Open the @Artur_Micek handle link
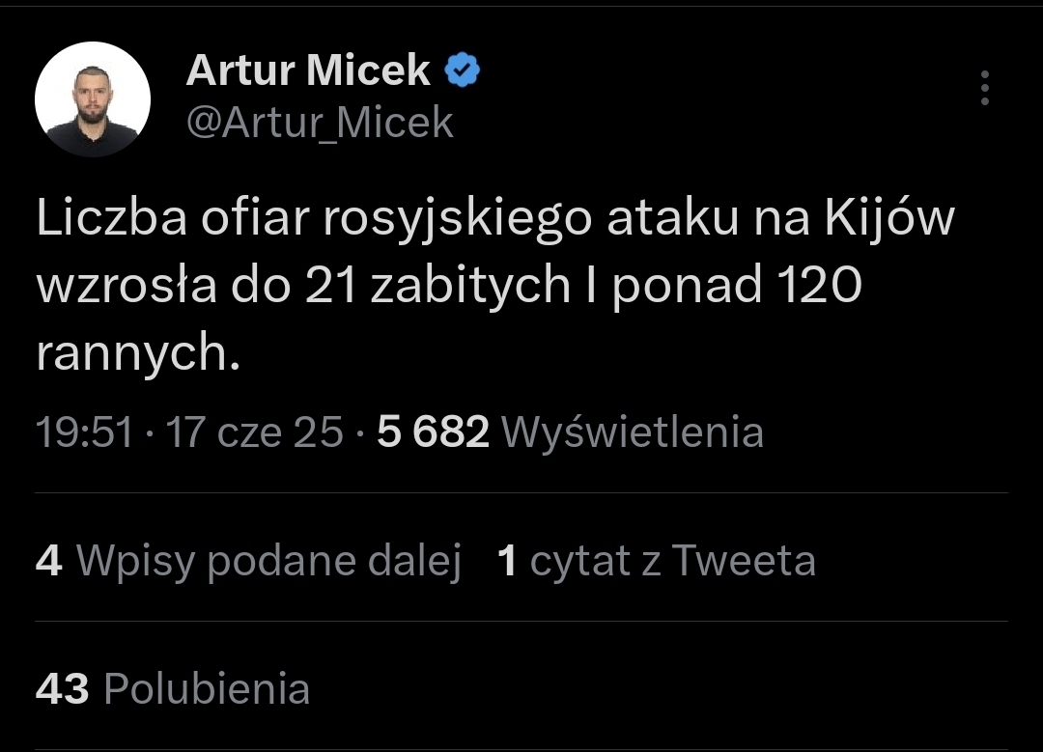Image resolution: width=1043 pixels, height=752 pixels. coord(320,123)
